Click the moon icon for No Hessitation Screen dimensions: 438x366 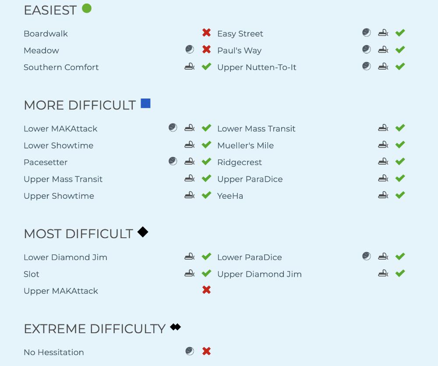point(190,351)
